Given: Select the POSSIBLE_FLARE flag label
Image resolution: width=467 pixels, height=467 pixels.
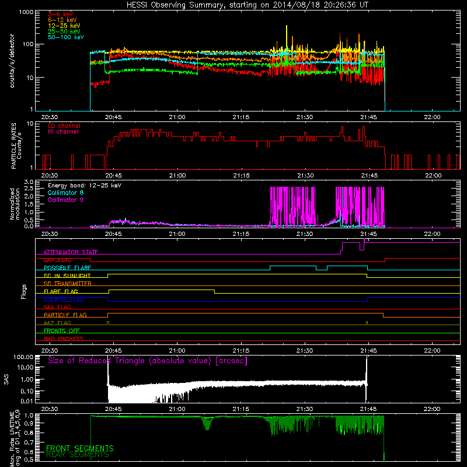Looking at the screenshot, I should (67, 268).
